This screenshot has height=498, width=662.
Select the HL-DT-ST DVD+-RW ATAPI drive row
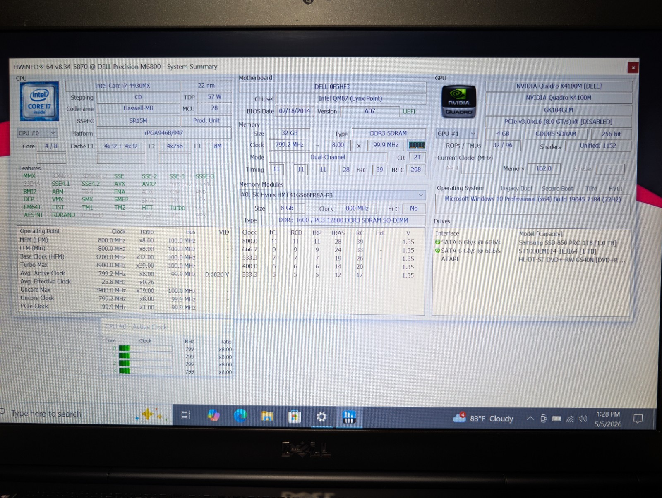click(531, 259)
